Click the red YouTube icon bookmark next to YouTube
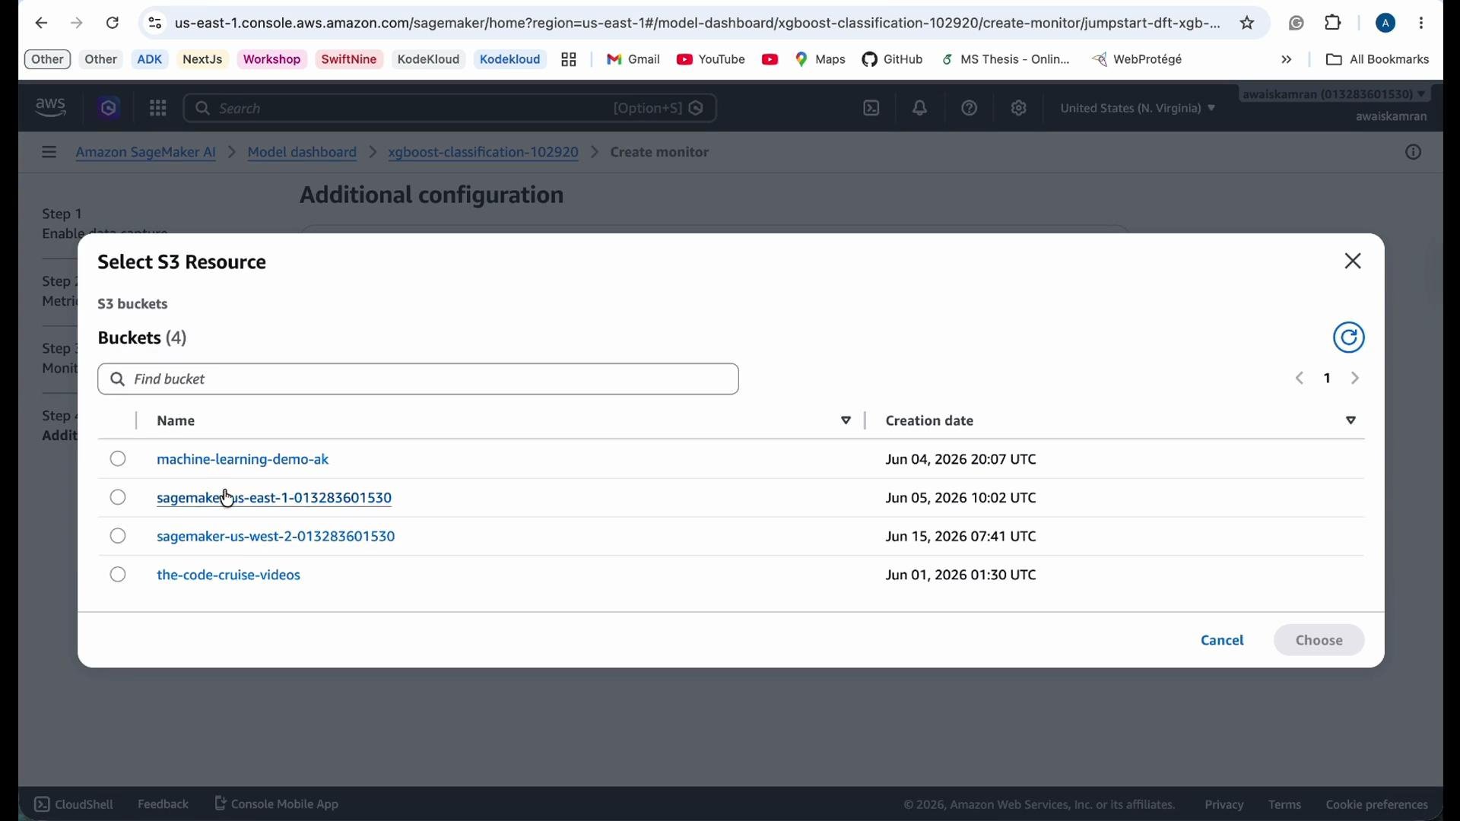Image resolution: width=1460 pixels, height=821 pixels. 770,60
